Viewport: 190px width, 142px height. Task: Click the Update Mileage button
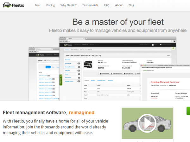pyautogui.click(x=104, y=73)
